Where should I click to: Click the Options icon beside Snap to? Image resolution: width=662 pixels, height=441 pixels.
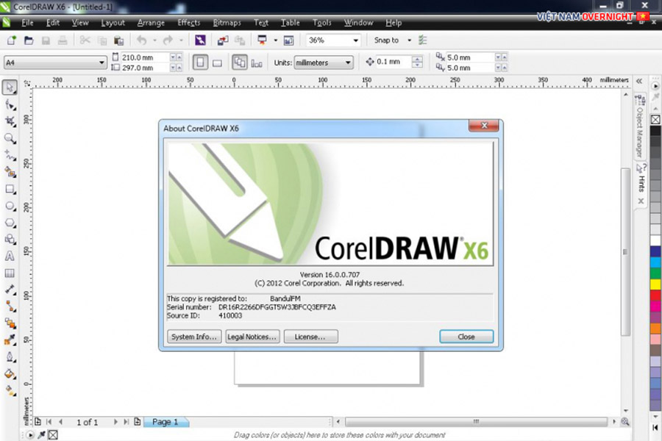[x=423, y=40]
